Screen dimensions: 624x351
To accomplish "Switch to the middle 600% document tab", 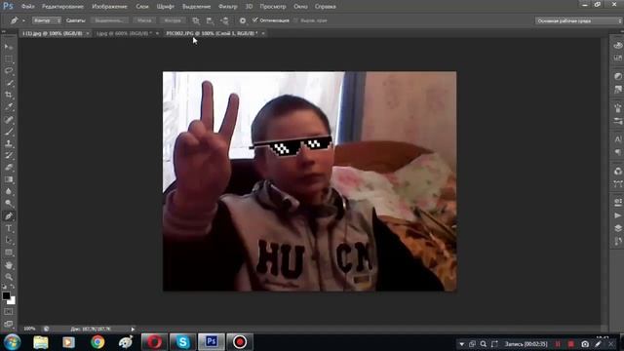I will pyautogui.click(x=124, y=33).
